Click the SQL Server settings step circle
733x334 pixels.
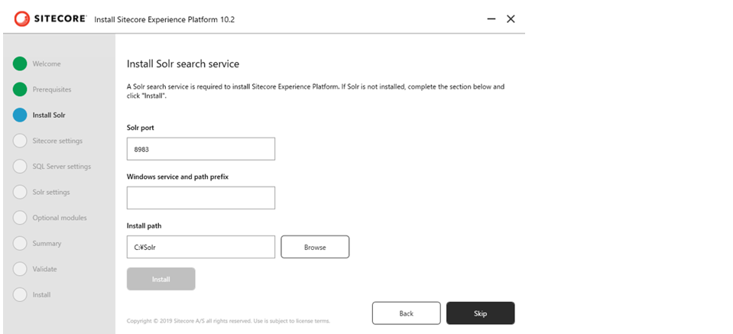20,167
